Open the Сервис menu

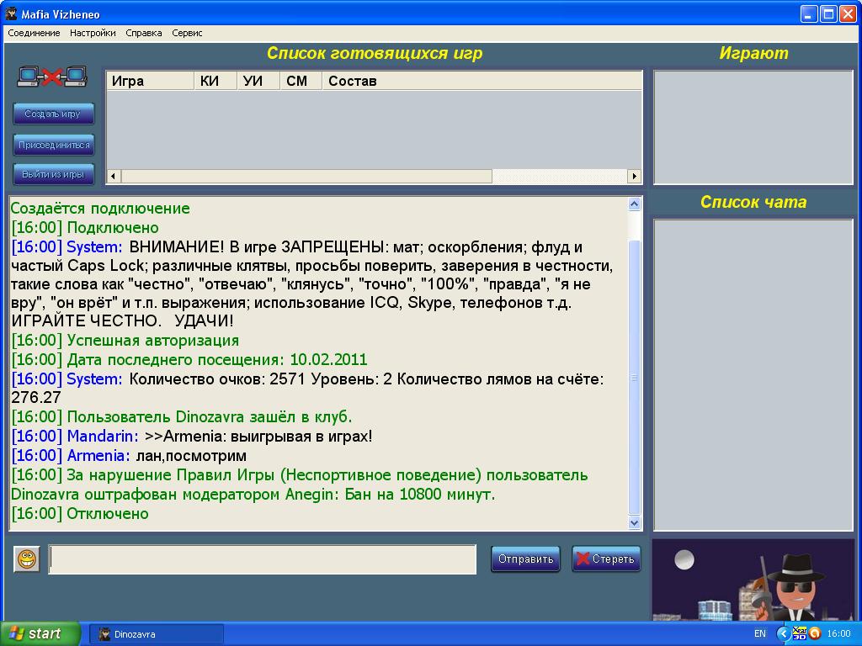click(x=187, y=33)
